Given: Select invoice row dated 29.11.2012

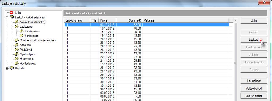Looking at the screenshot, I should pyautogui.click(x=147, y=75).
